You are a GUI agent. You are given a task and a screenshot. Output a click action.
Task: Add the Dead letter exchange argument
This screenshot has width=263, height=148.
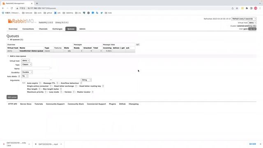point(64,86)
